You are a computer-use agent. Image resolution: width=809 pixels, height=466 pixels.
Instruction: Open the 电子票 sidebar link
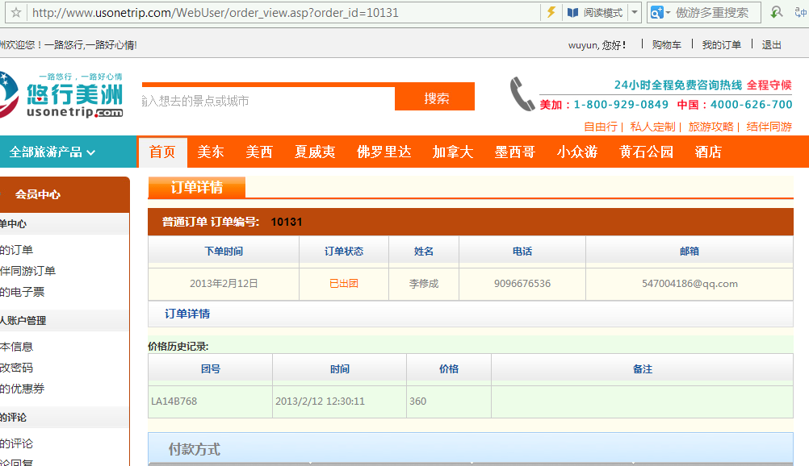click(x=22, y=293)
